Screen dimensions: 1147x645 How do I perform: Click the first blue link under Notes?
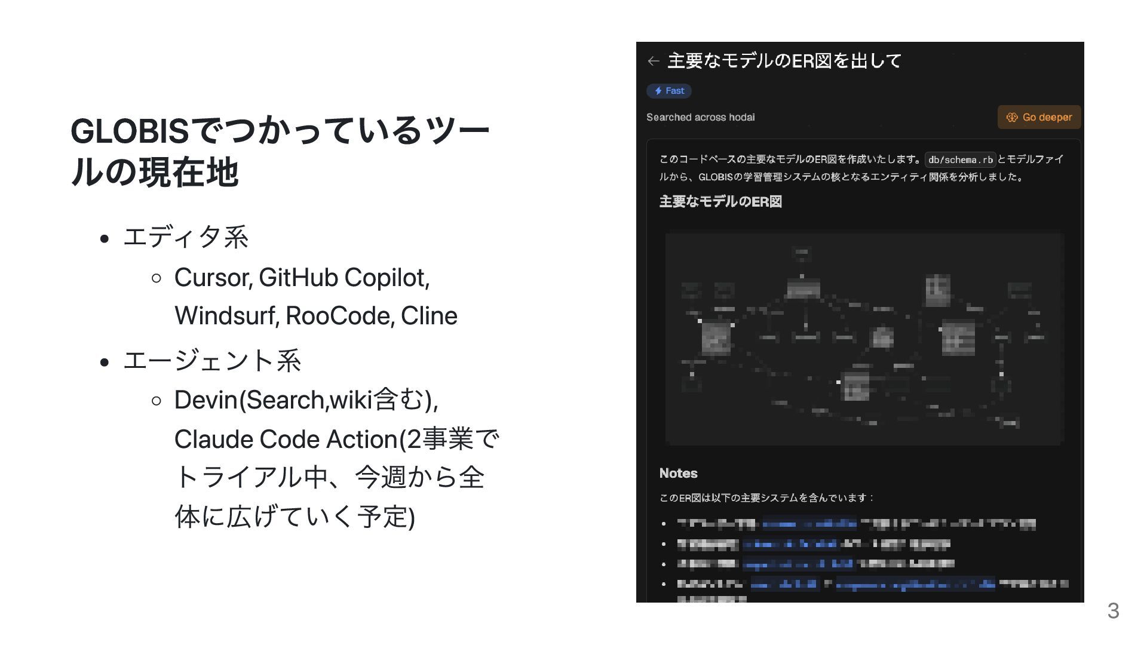coord(809,524)
